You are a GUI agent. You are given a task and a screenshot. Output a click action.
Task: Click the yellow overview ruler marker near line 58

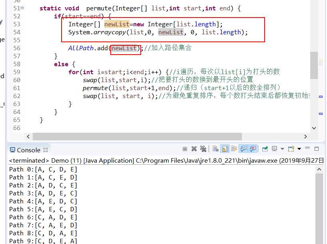pos(321,63)
